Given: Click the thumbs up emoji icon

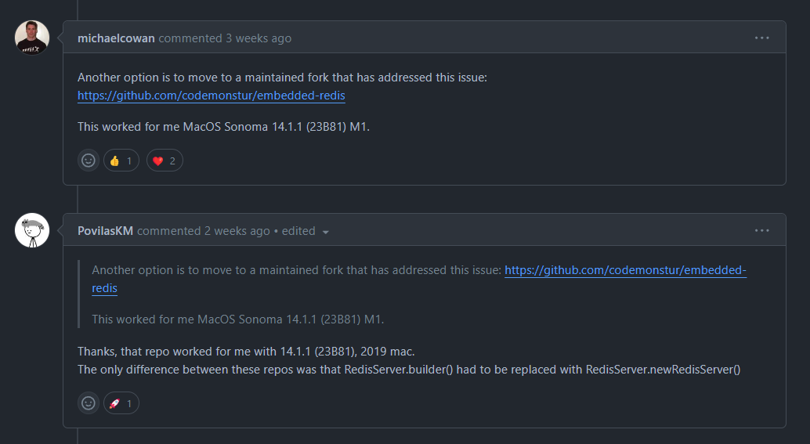Looking at the screenshot, I should 114,161.
